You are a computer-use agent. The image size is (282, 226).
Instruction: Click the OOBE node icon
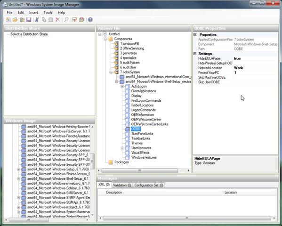point(128,129)
